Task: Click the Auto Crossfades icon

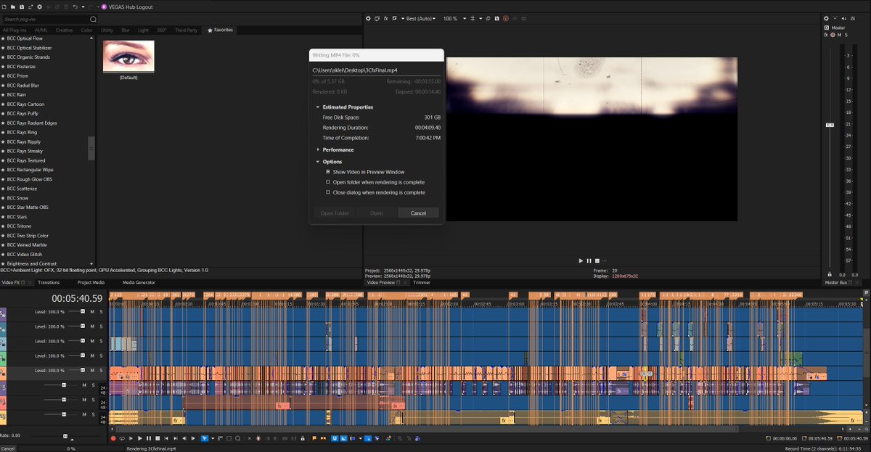Action: (343, 438)
